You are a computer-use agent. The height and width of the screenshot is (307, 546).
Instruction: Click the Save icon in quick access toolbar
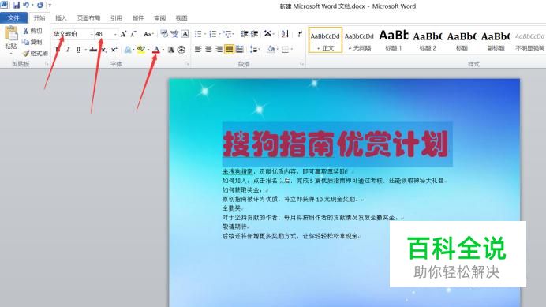click(16, 6)
